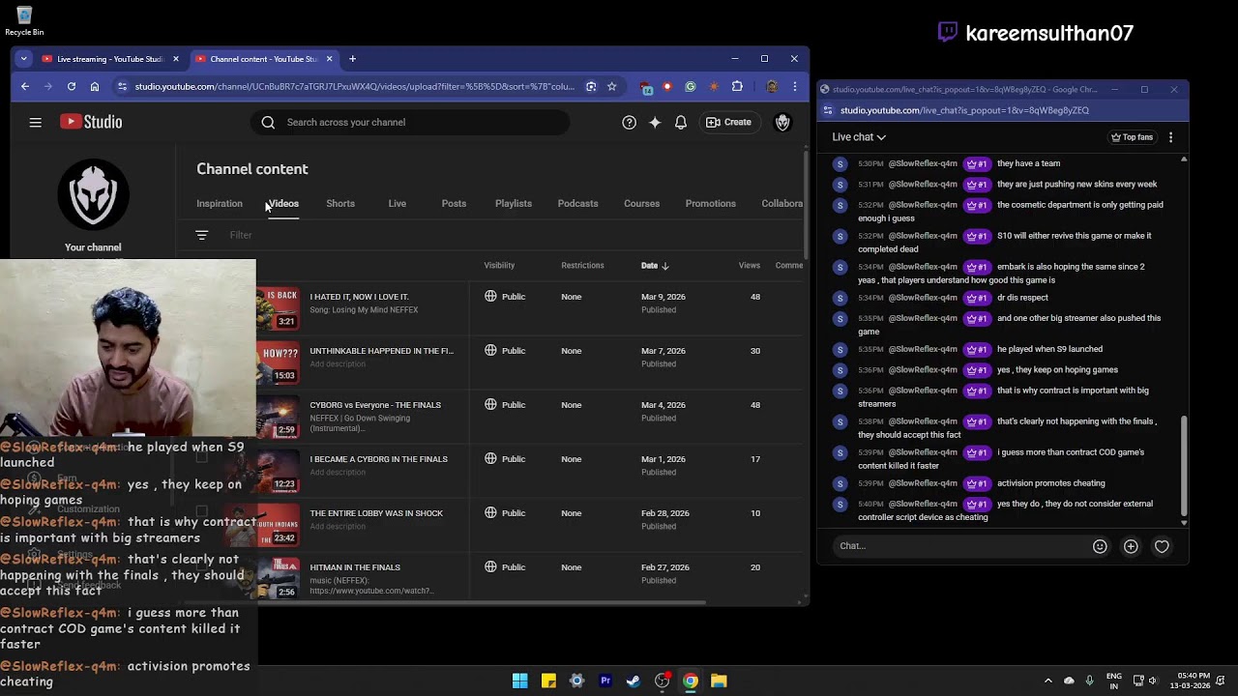Open the Posts tab
Viewport: 1238px width, 696px height.
(454, 203)
